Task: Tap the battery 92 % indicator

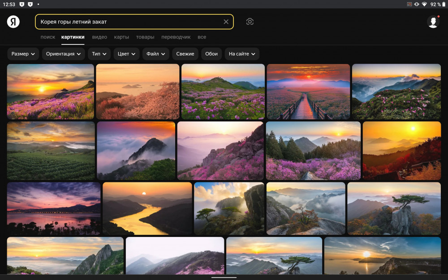Action: tap(438, 4)
